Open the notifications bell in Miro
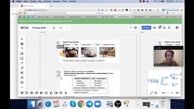The image size is (194, 109). click(164, 28)
